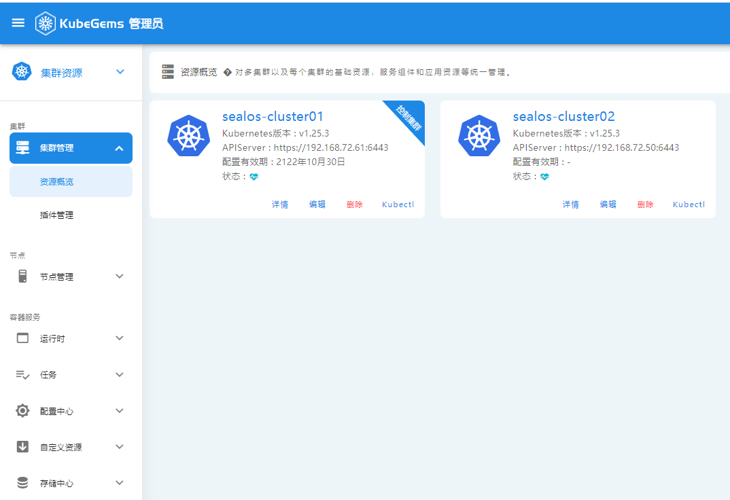Expand the 存储中心 chevron
Image resolution: width=730 pixels, height=500 pixels.
click(119, 483)
